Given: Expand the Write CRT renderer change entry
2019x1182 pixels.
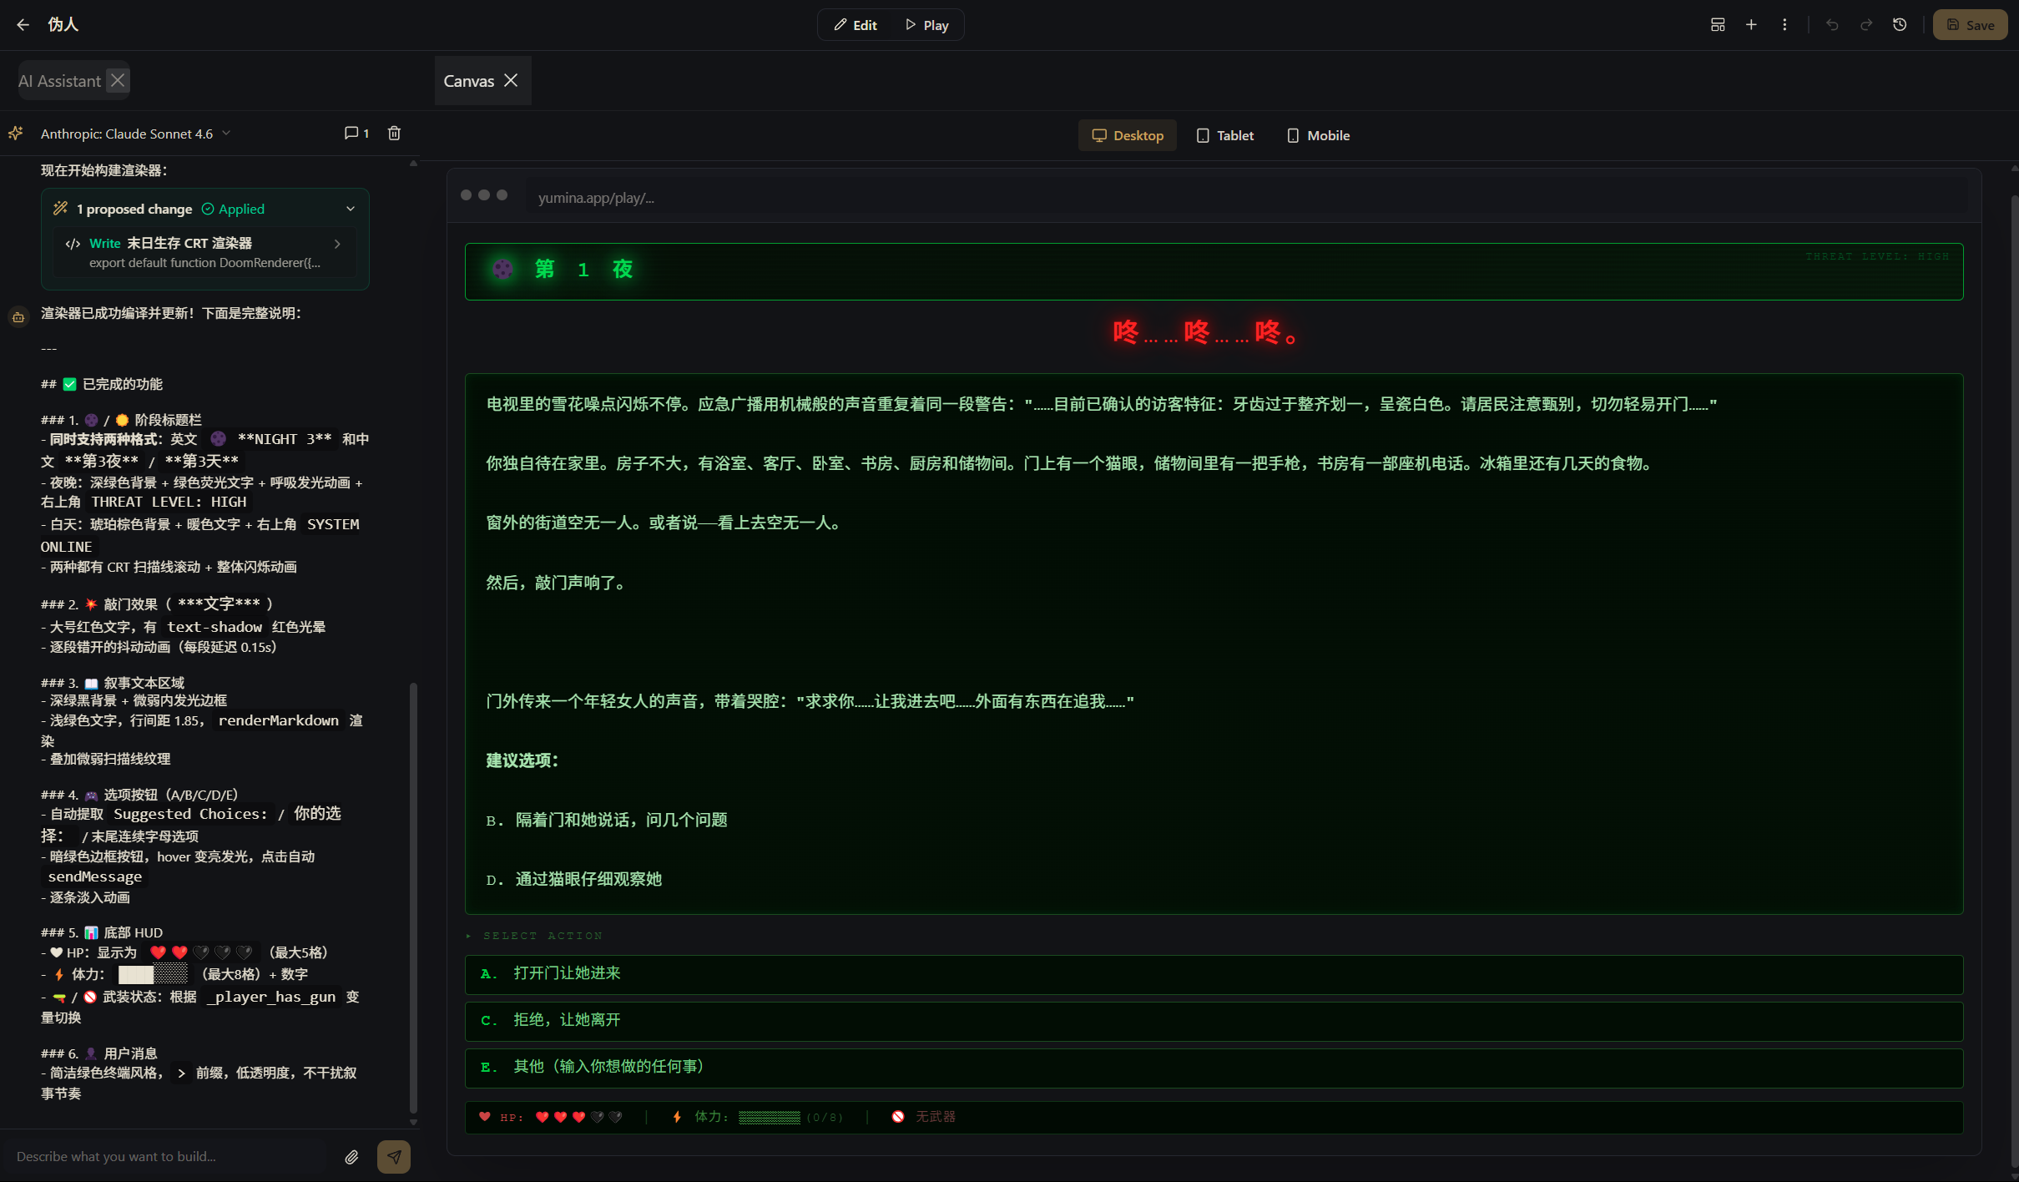Looking at the screenshot, I should click(337, 244).
